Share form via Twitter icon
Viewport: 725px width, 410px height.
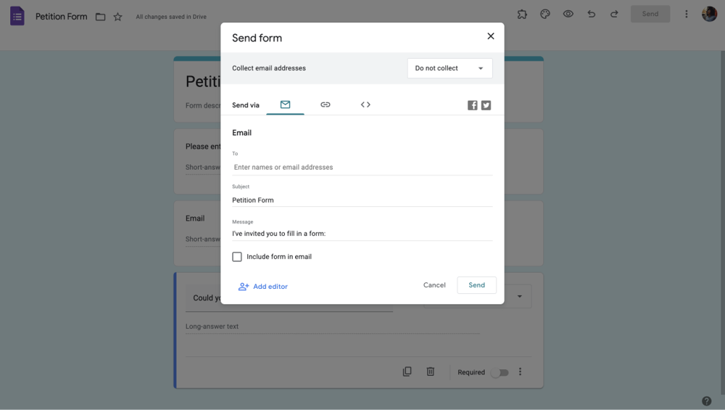[x=486, y=105]
